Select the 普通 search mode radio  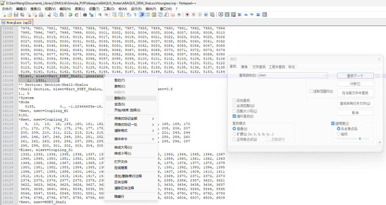234,129
